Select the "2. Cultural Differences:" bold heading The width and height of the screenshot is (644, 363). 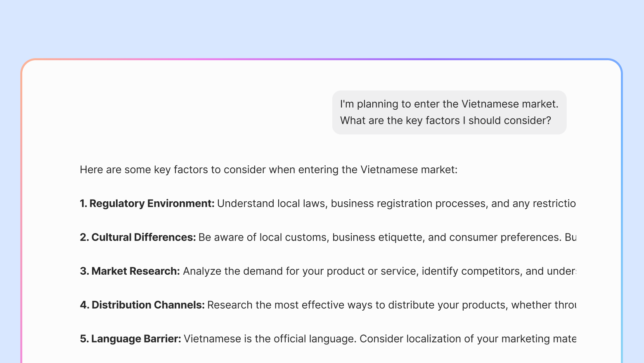coord(138,237)
